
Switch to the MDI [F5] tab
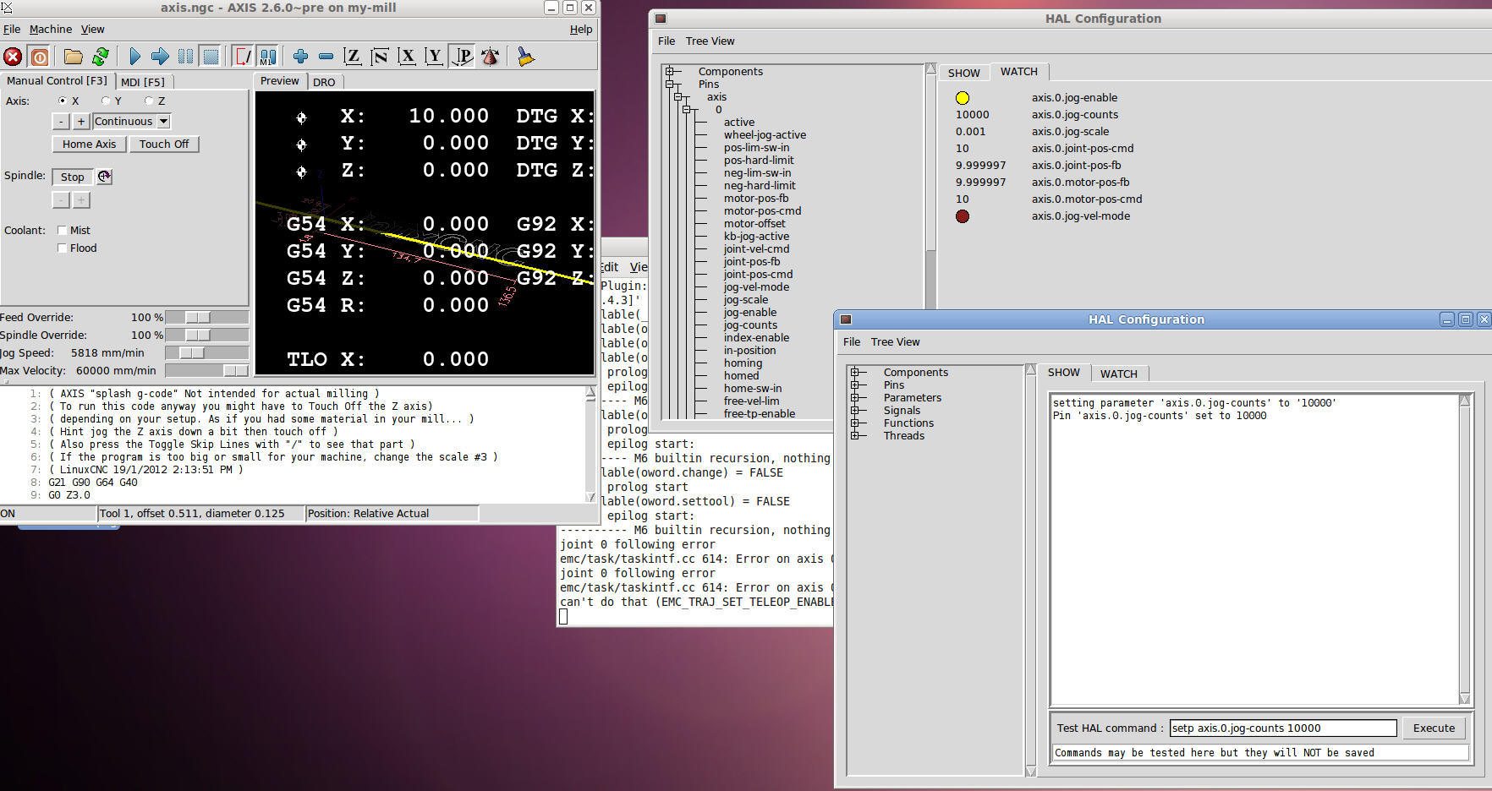click(x=143, y=82)
